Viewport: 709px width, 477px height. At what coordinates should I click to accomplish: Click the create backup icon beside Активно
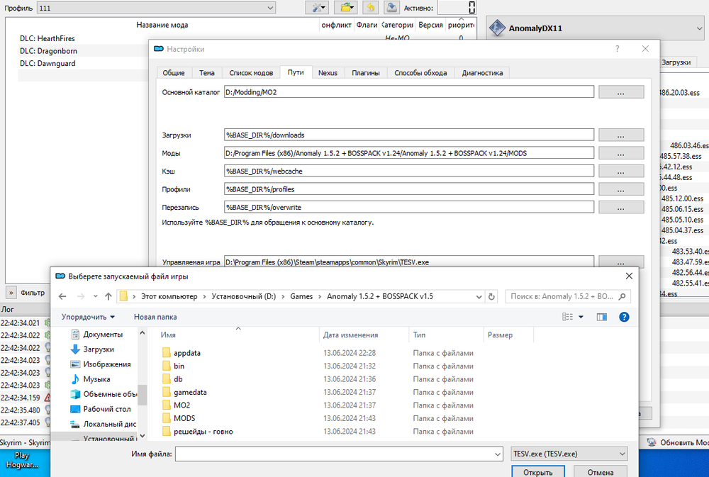[x=391, y=7]
